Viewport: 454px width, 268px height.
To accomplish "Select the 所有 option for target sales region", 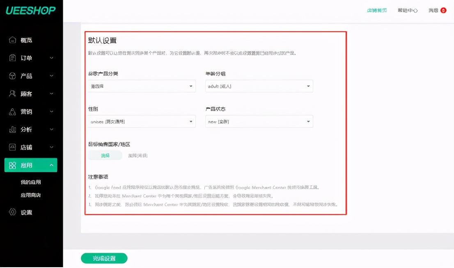I will [105, 156].
